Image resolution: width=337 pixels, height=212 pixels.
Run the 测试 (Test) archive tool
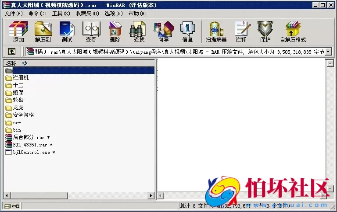tap(67, 31)
